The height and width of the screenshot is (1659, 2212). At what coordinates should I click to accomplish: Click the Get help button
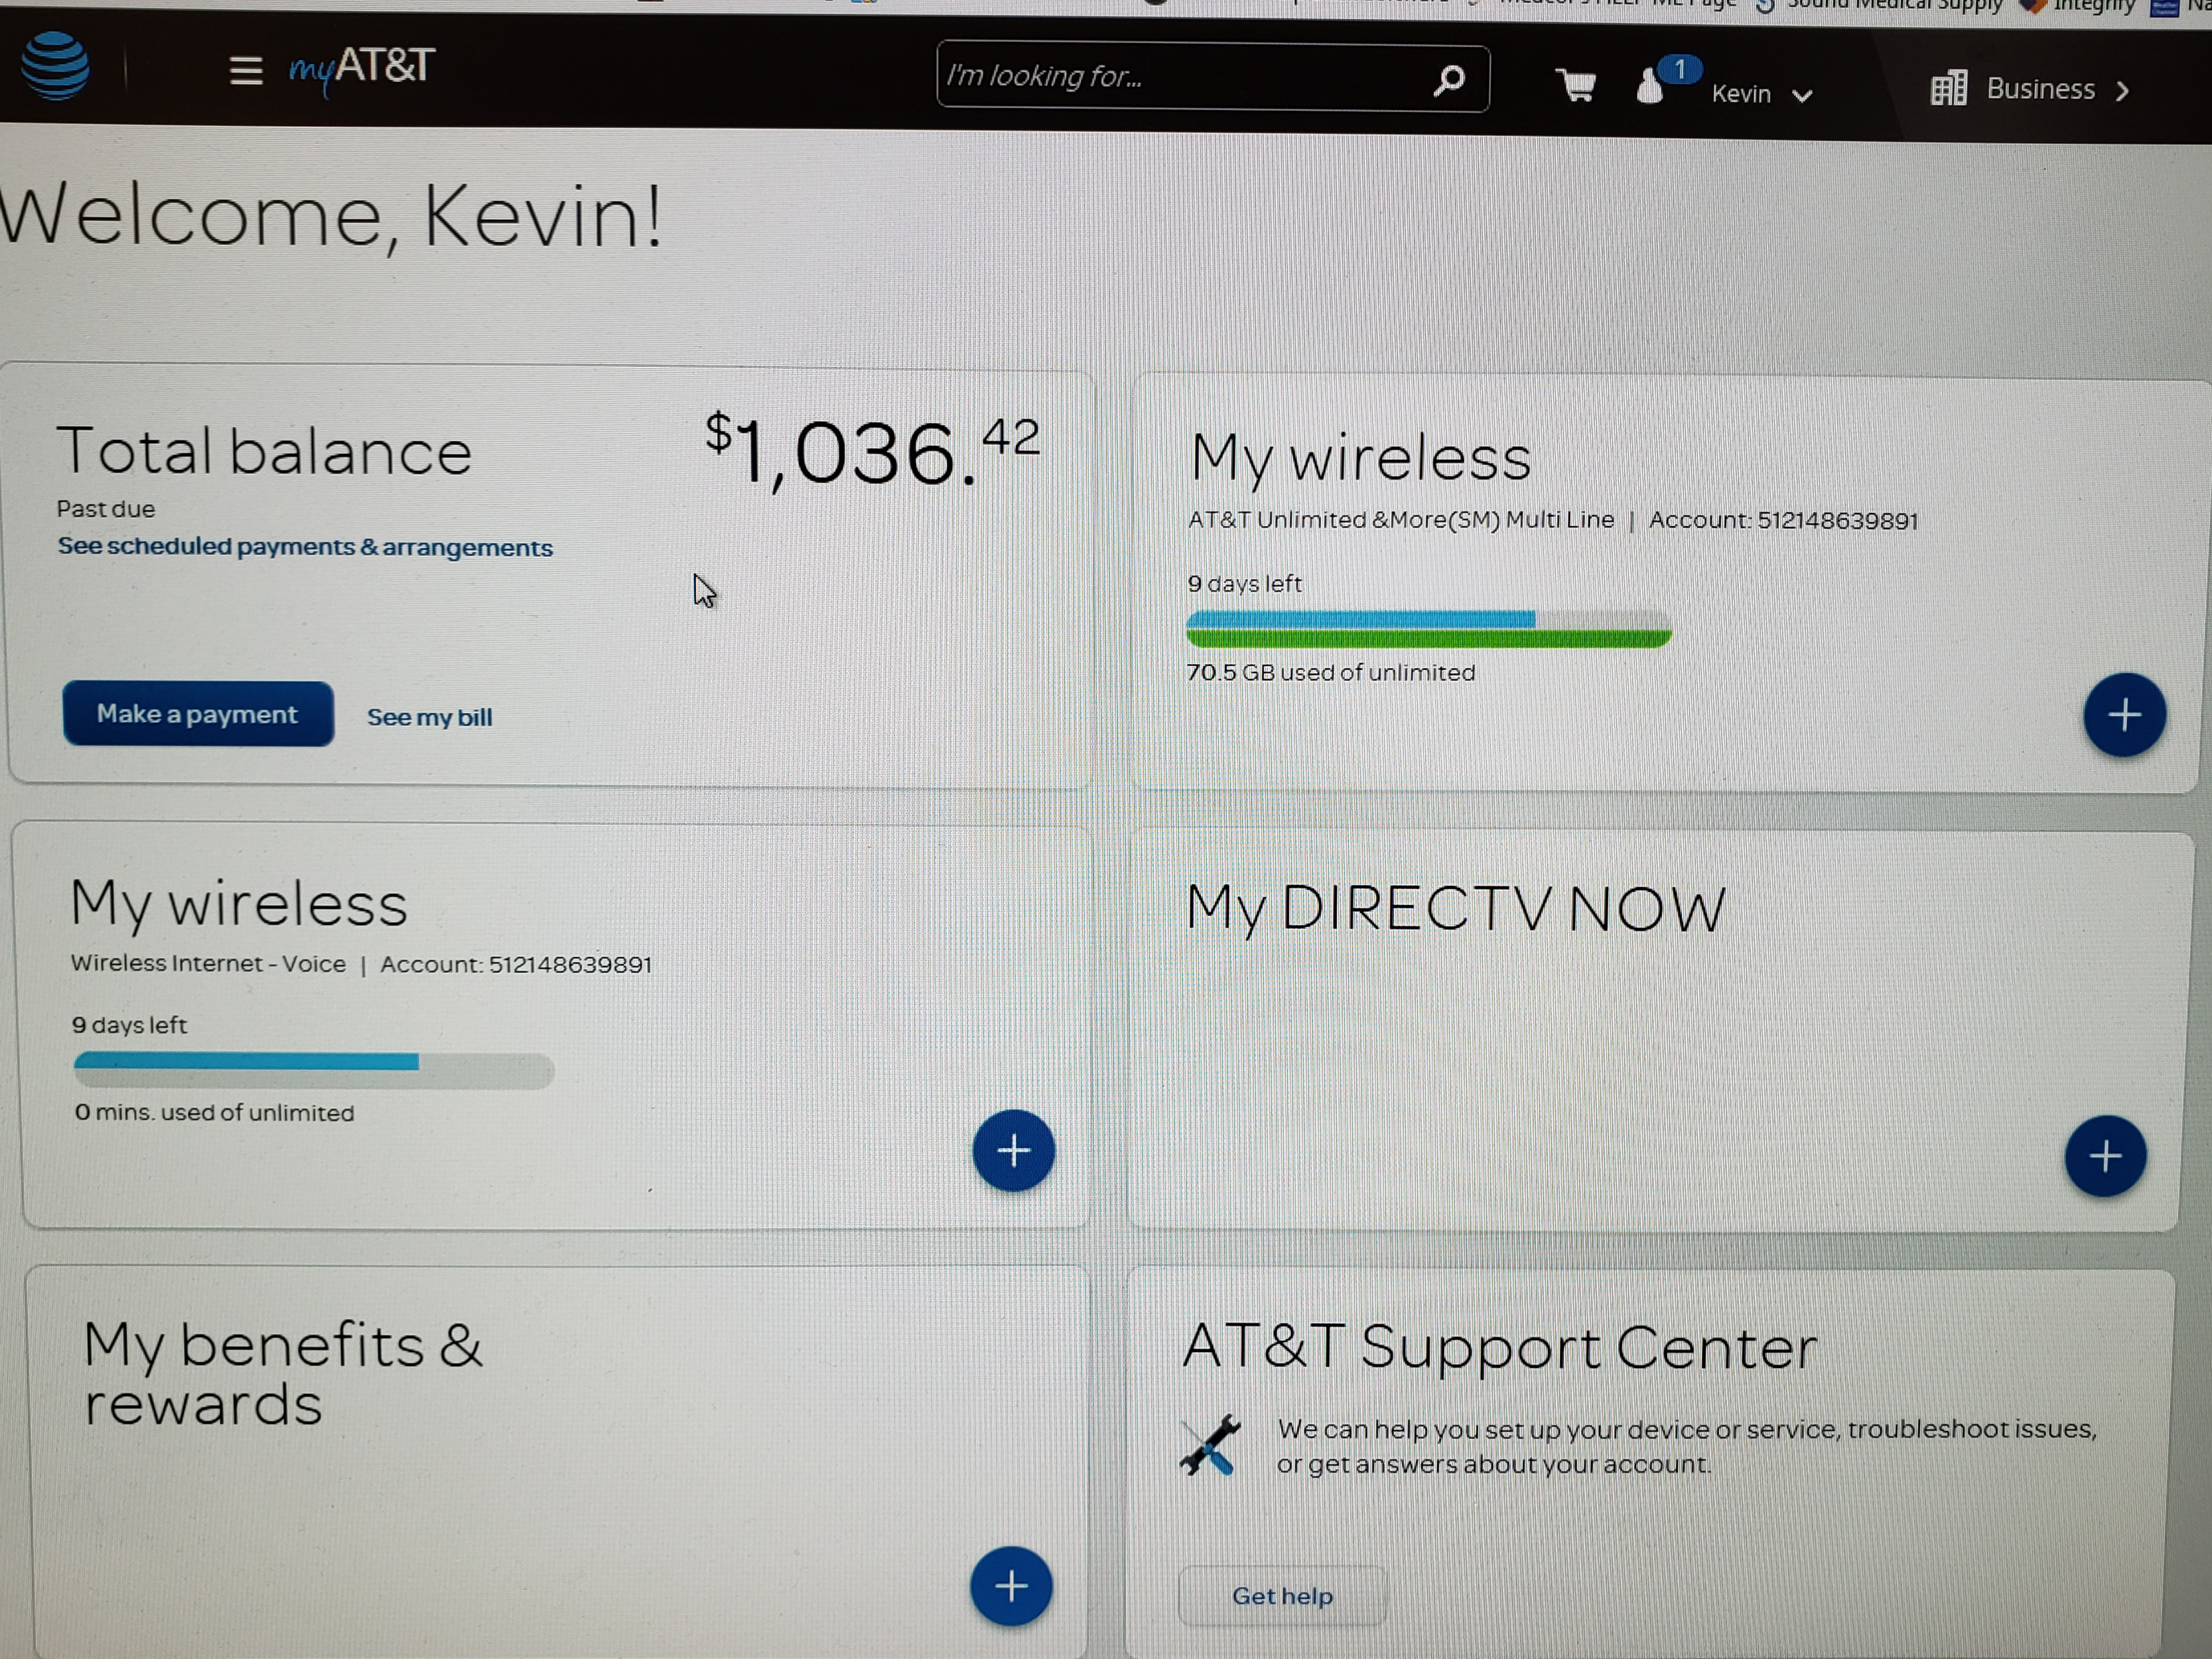(1282, 1596)
